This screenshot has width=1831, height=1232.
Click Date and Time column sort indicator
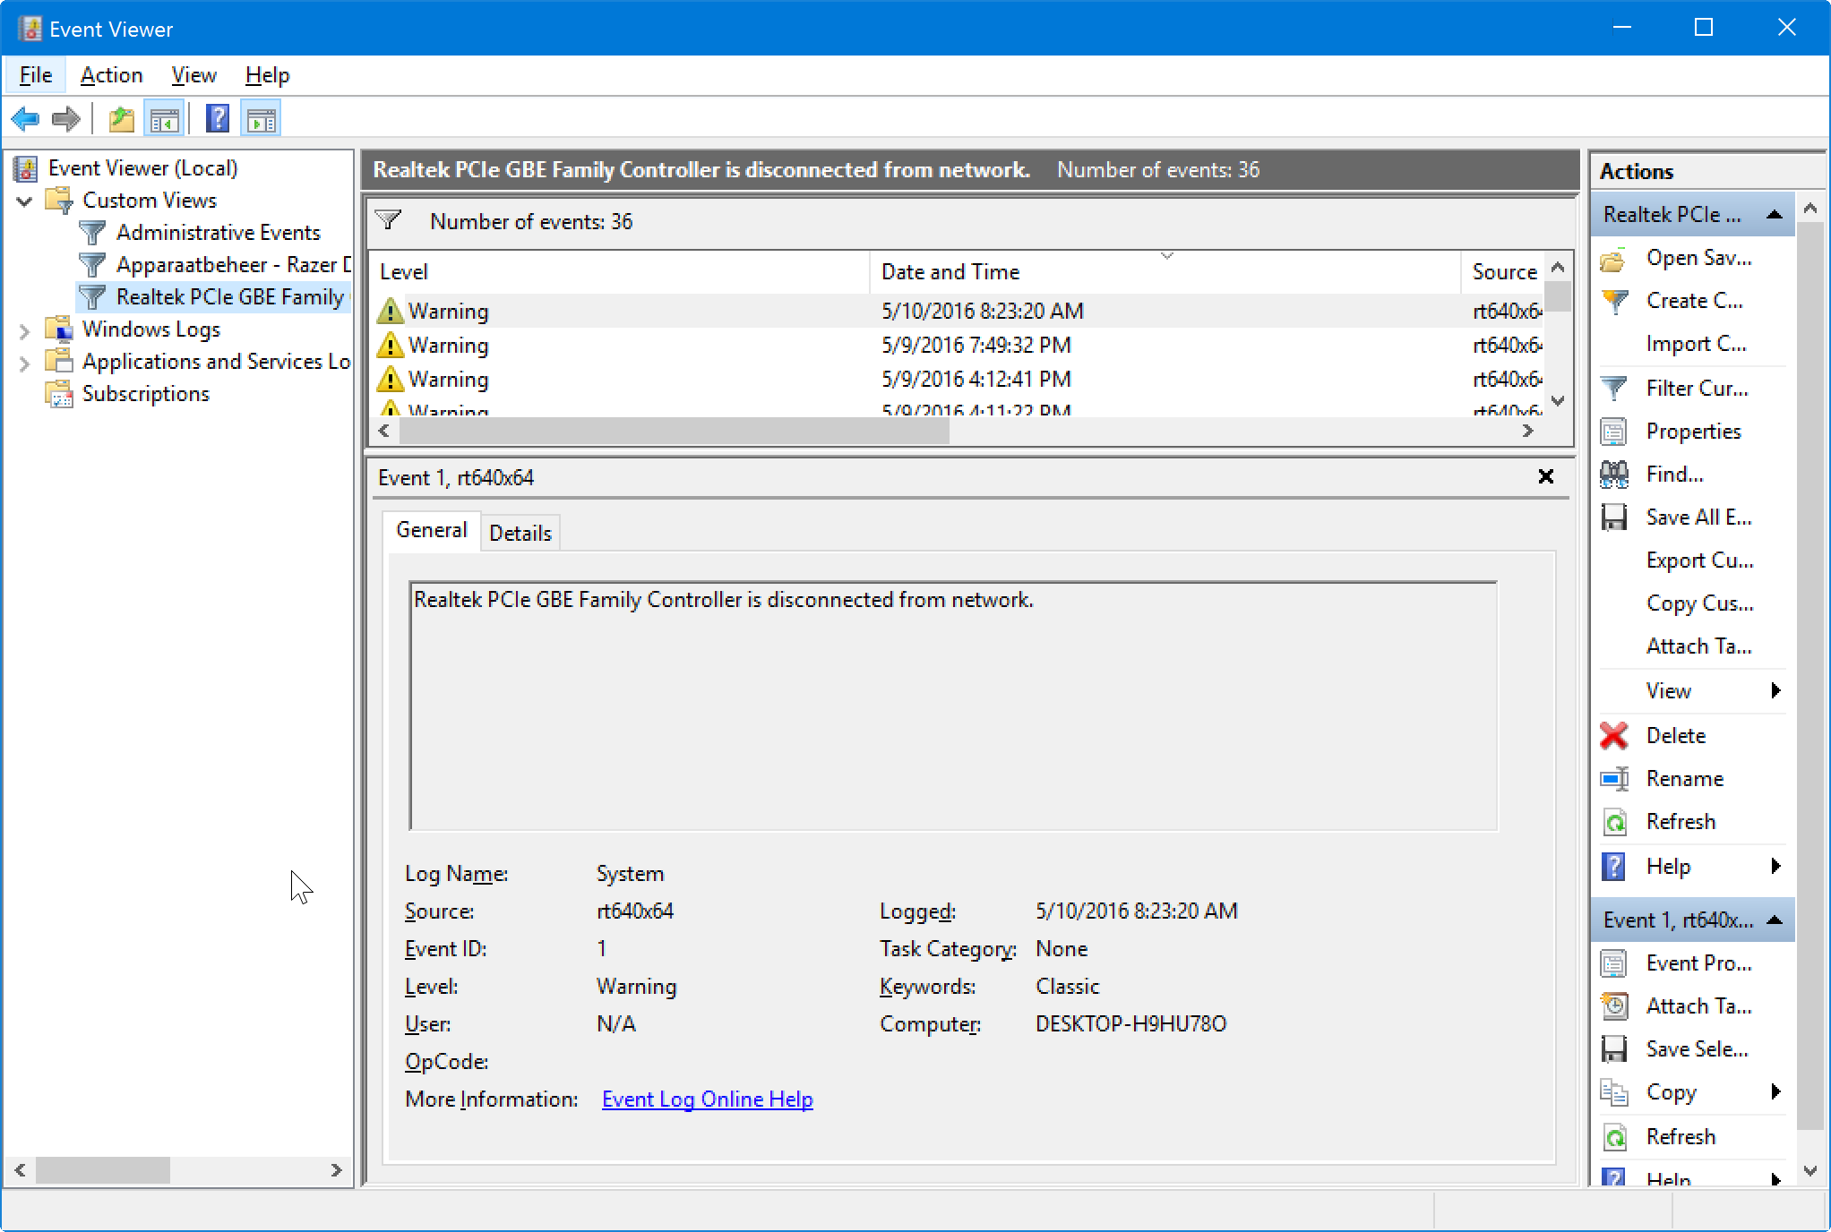pos(1166,256)
